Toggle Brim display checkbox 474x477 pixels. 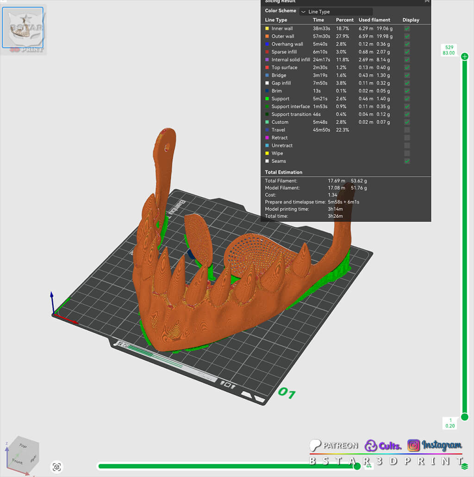pyautogui.click(x=407, y=91)
